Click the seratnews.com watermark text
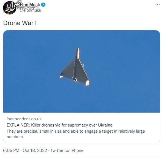The width and height of the screenshot is (163, 158). (27, 8)
